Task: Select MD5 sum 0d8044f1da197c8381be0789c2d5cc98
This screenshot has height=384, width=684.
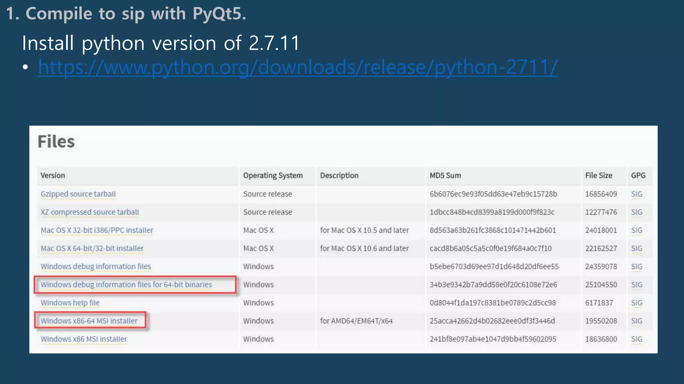Action: click(x=493, y=303)
